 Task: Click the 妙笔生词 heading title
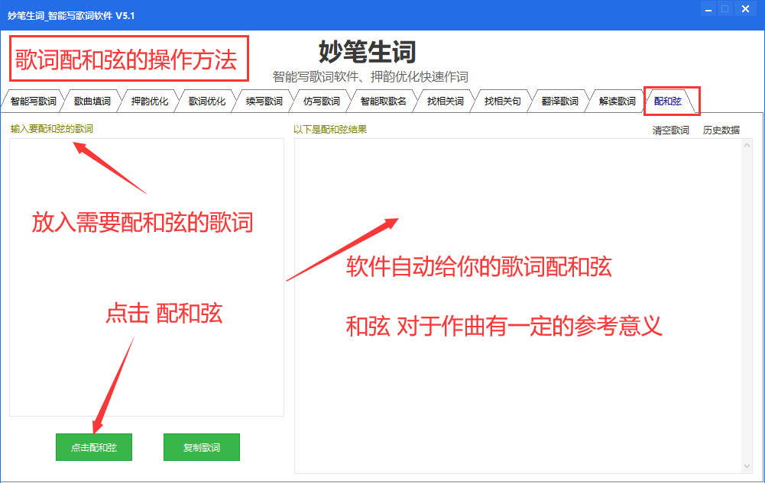click(x=368, y=52)
